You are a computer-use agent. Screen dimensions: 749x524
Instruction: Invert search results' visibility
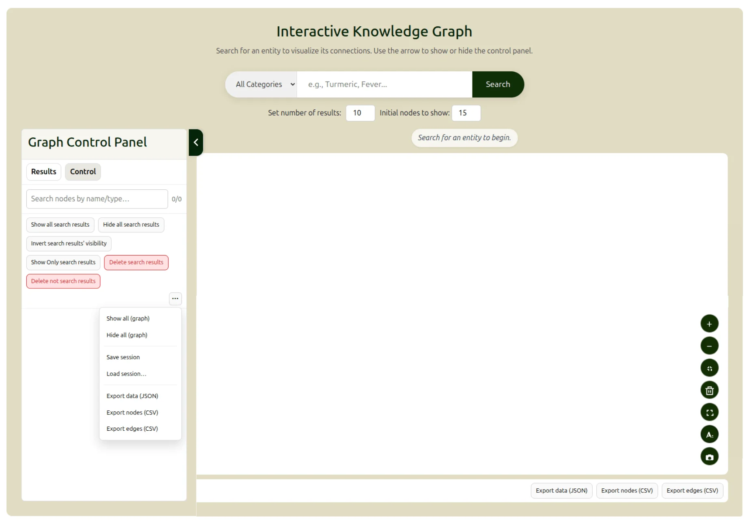(69, 243)
